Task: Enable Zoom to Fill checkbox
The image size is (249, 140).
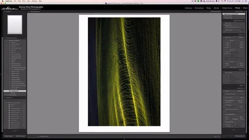Action: 224,23
